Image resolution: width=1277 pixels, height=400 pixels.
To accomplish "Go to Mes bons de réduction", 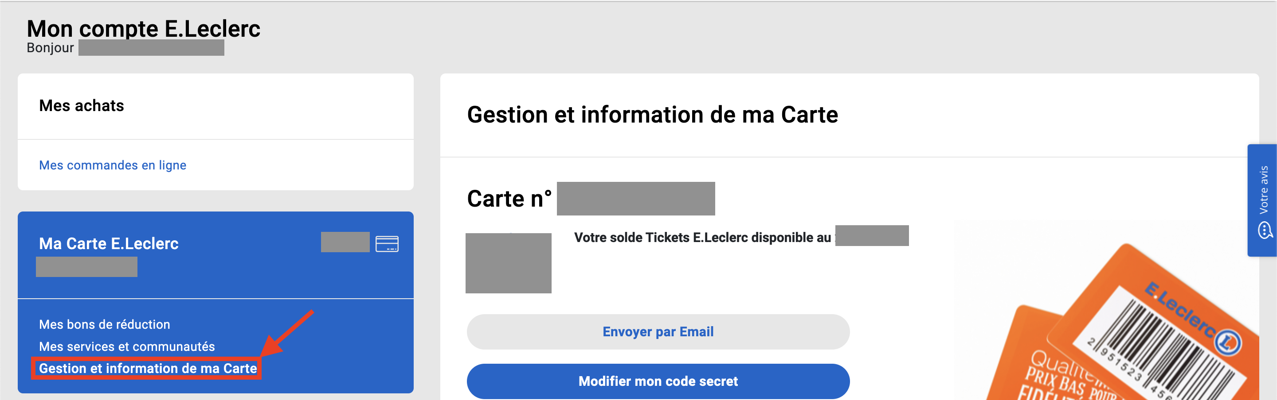I will coord(105,324).
